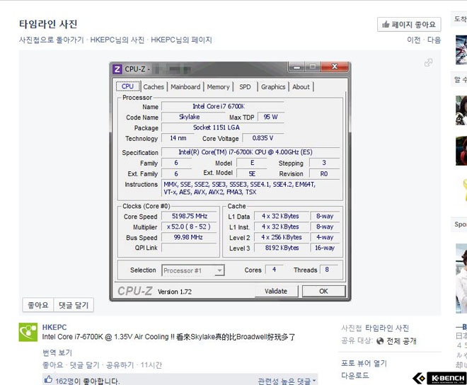Go back via 사진첩으로 돌아가기 link
The height and width of the screenshot is (385, 467).
(51, 40)
